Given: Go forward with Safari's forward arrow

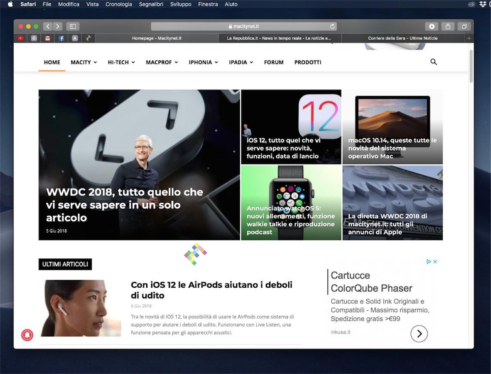Looking at the screenshot, I should [x=58, y=26].
